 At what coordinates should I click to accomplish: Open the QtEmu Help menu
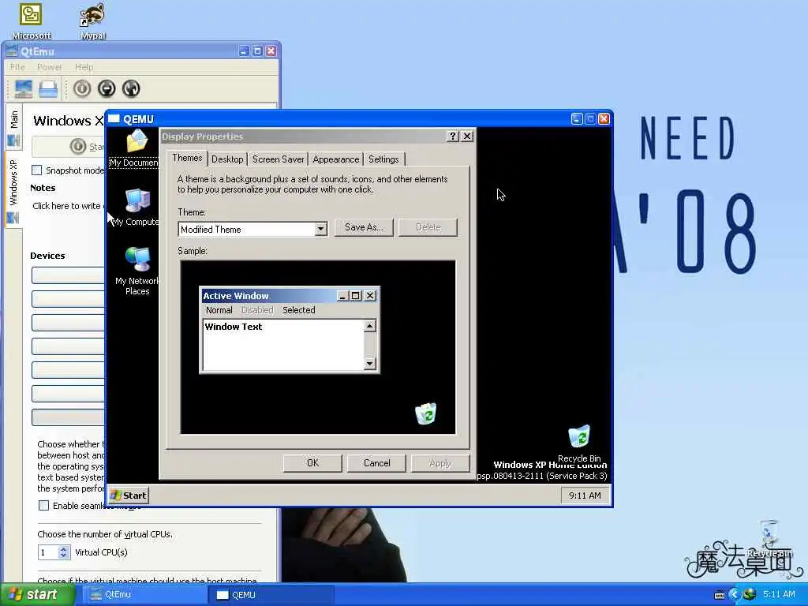84,67
